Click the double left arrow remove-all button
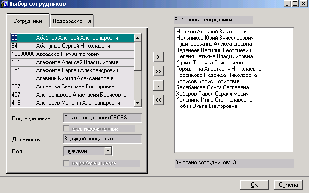The width and height of the screenshot is (309, 193). (158, 100)
